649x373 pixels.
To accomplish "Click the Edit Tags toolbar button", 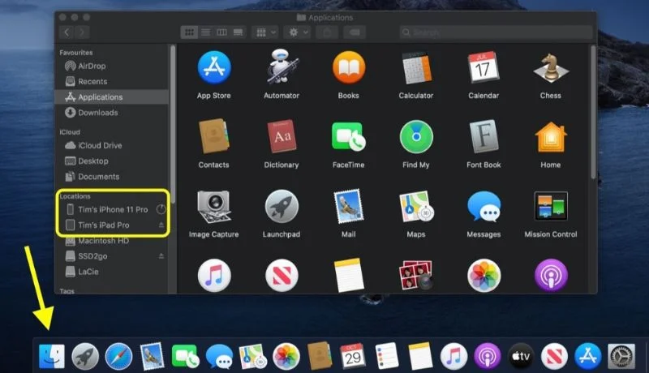I will pyautogui.click(x=355, y=32).
